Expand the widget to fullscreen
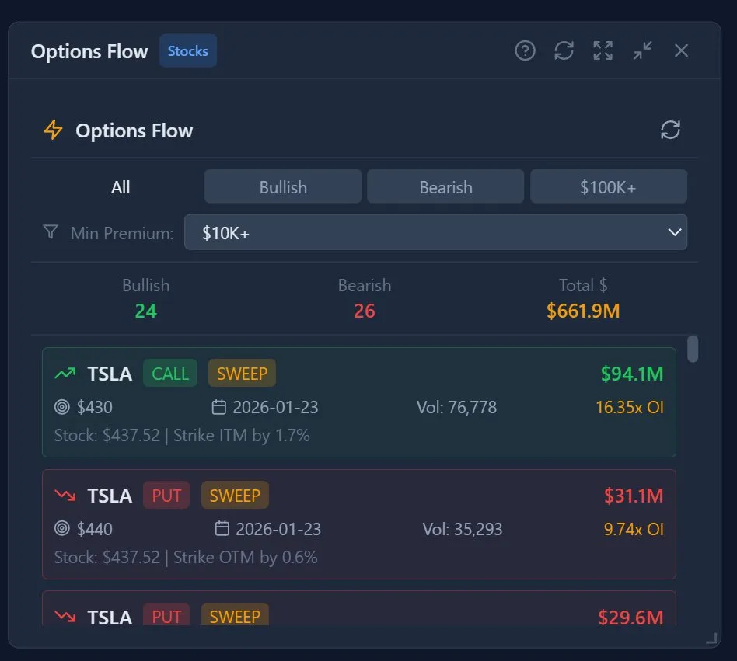737x661 pixels. coord(603,50)
